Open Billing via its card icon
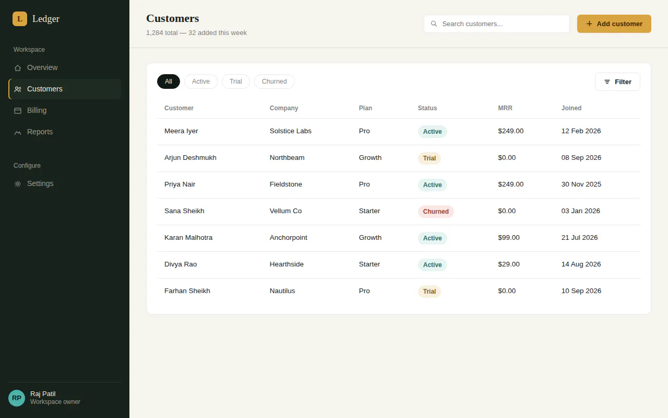The image size is (668, 418). pyautogui.click(x=18, y=111)
